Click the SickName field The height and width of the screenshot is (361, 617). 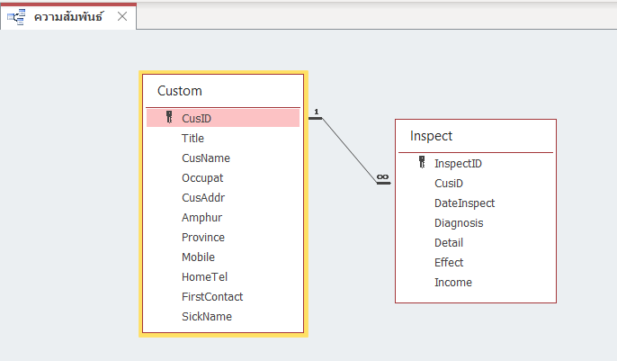click(207, 316)
